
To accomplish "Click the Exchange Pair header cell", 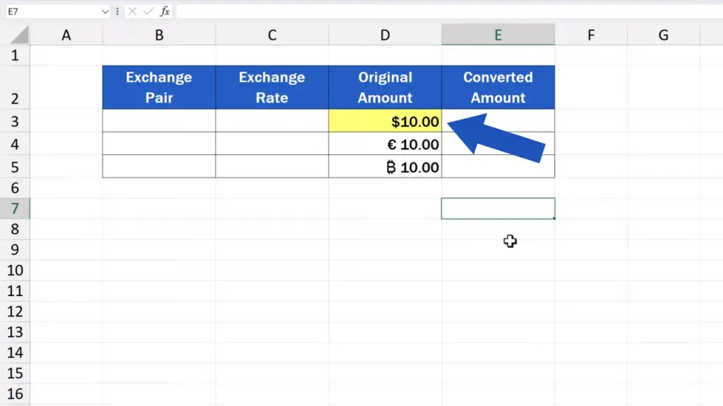I will 159,87.
